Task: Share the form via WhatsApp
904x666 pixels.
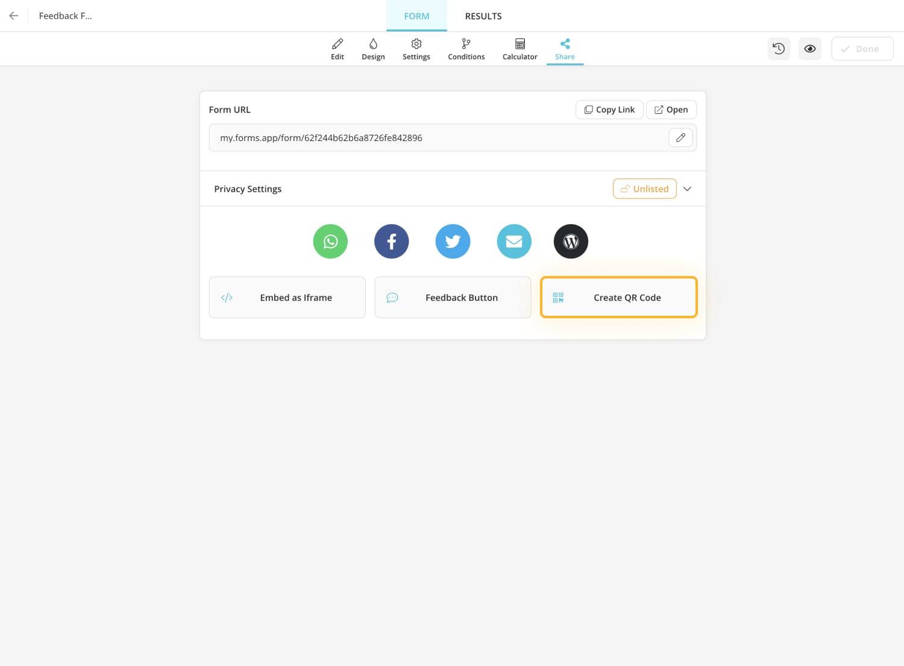Action: (x=330, y=241)
